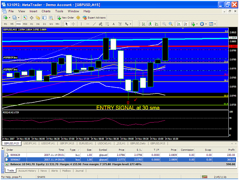Sort by Type column header
239x180 pixels.
click(73, 150)
